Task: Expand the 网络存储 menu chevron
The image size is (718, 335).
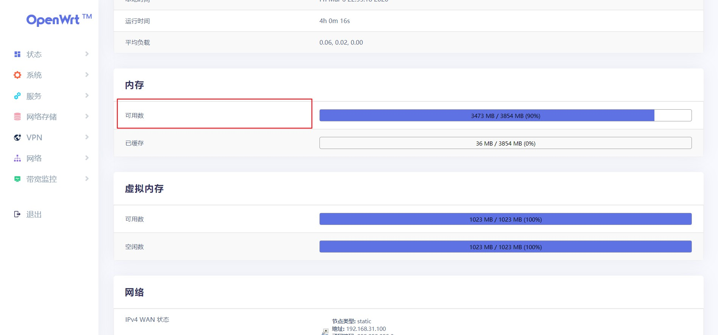Action: tap(87, 116)
